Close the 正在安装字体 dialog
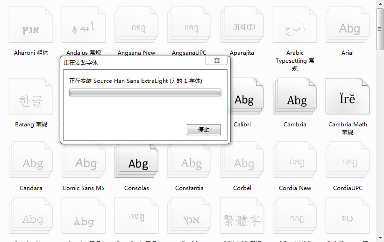 point(216,61)
